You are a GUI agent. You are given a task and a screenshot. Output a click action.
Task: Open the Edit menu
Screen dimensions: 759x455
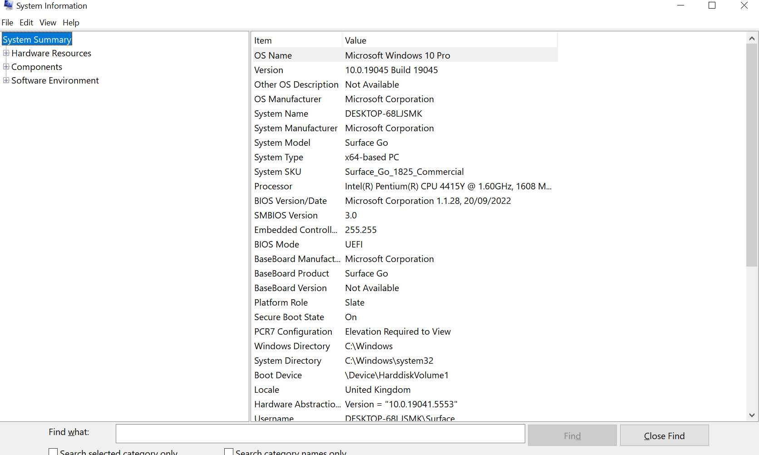click(26, 23)
